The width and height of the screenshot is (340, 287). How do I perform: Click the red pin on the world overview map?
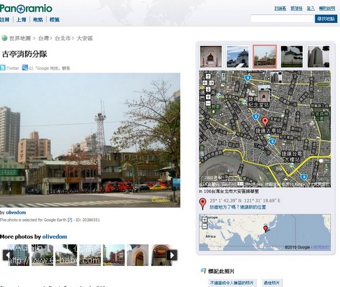coord(265,229)
